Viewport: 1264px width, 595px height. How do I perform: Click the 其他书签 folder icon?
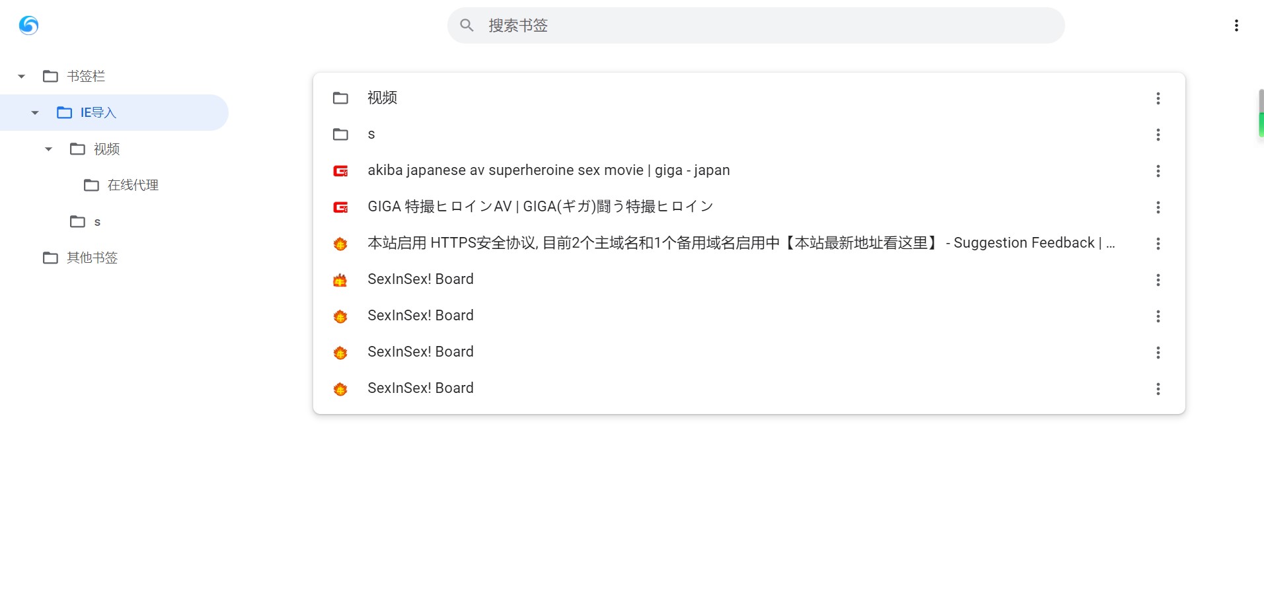[x=50, y=258]
